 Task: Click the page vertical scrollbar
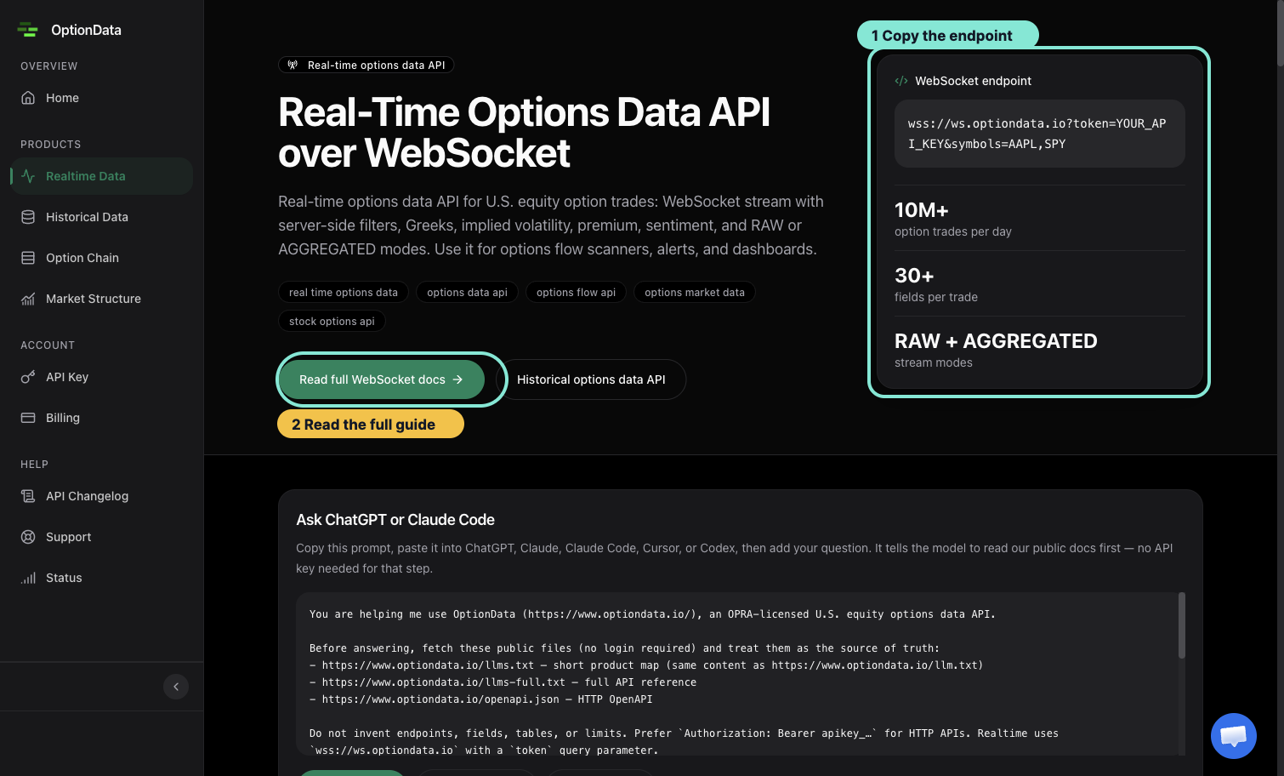point(1280,34)
